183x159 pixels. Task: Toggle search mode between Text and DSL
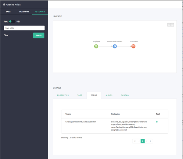pos(12,21)
